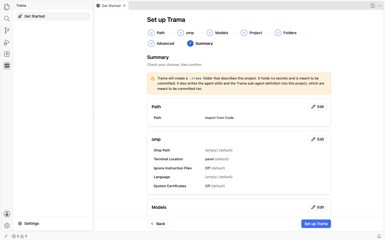The image size is (385, 240).
Task: Open the Search icon in activity bar
Action: pos(7,18)
